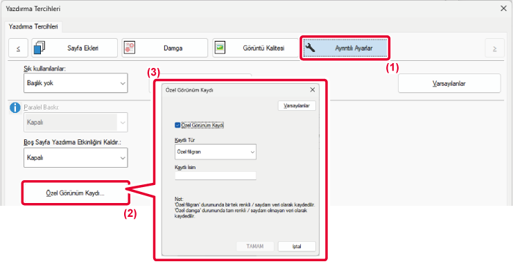Click the blue info icon beside Paralel Baskı
The image size is (513, 264).
(x=15, y=107)
